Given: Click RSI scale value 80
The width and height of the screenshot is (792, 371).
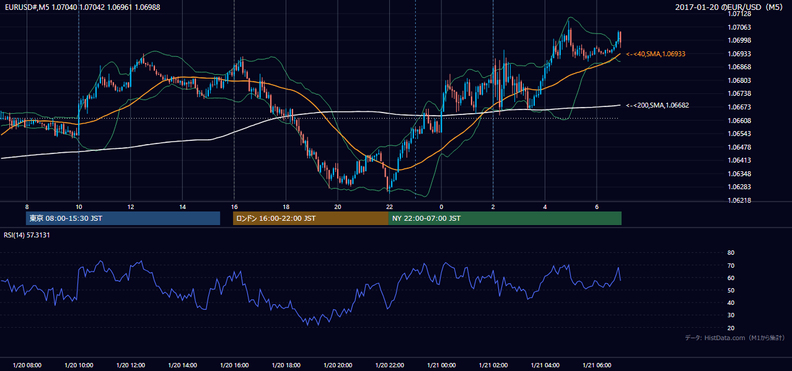Looking at the screenshot, I should coord(731,253).
